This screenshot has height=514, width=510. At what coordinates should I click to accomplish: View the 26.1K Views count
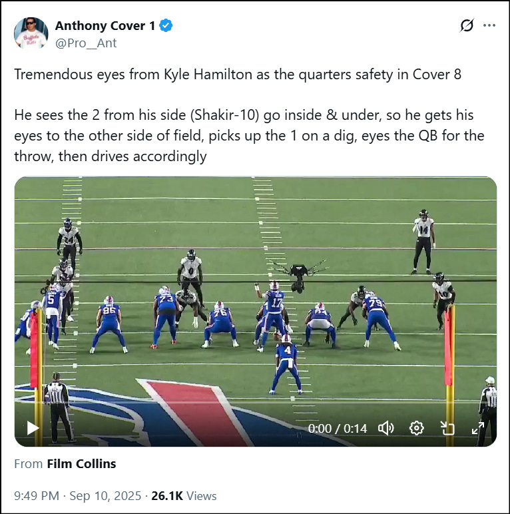(x=184, y=495)
